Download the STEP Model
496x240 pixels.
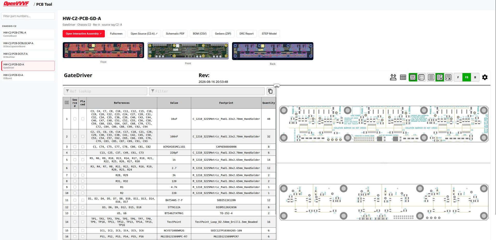269,34
